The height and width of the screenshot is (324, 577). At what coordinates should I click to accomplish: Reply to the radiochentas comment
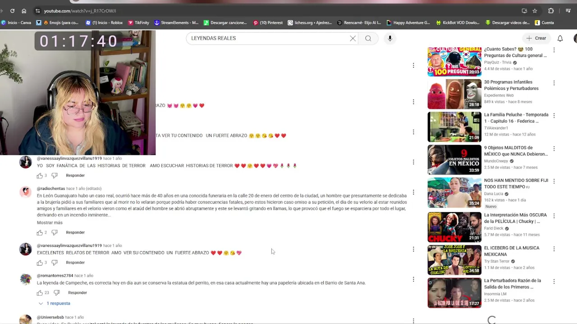75,233
